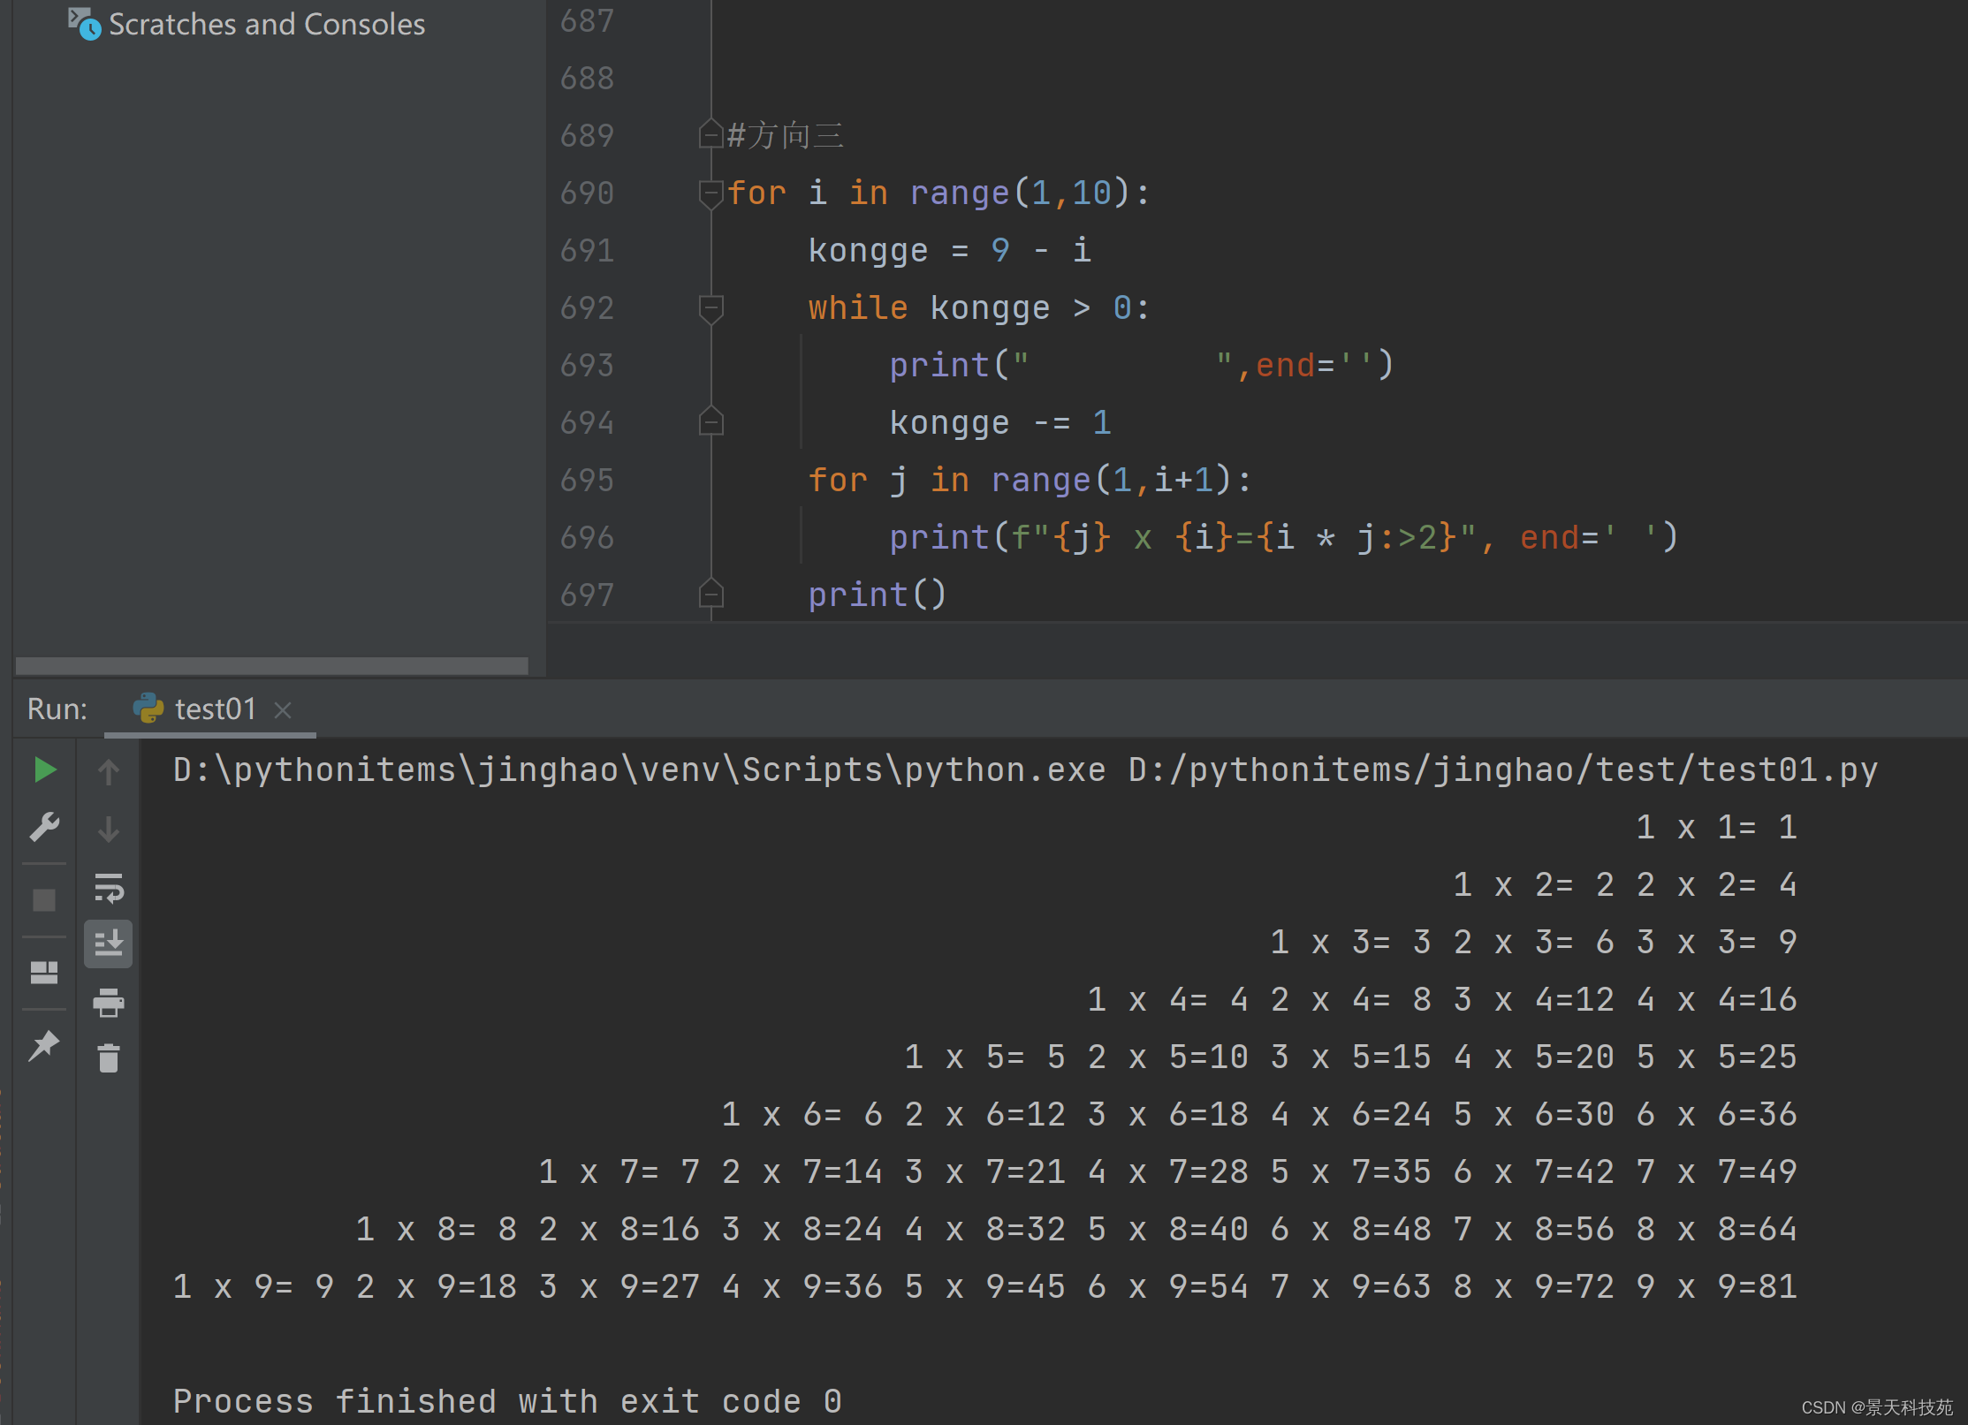Clear console with trash icon

(x=109, y=1057)
